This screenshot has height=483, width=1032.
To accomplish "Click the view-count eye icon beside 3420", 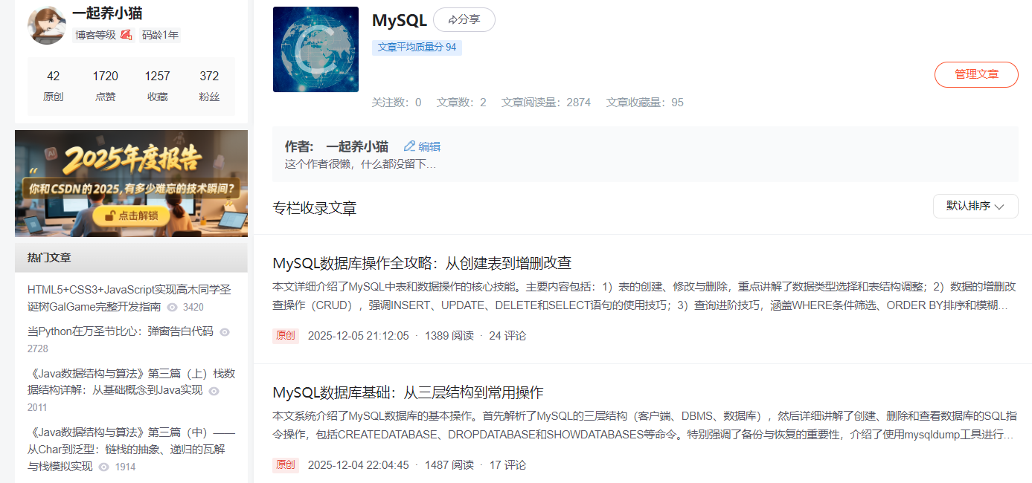I will click(173, 307).
